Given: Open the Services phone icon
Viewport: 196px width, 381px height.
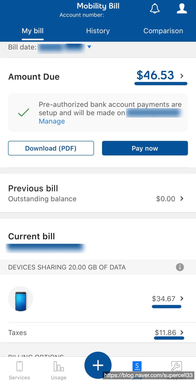Looking at the screenshot, I should [x=20, y=366].
